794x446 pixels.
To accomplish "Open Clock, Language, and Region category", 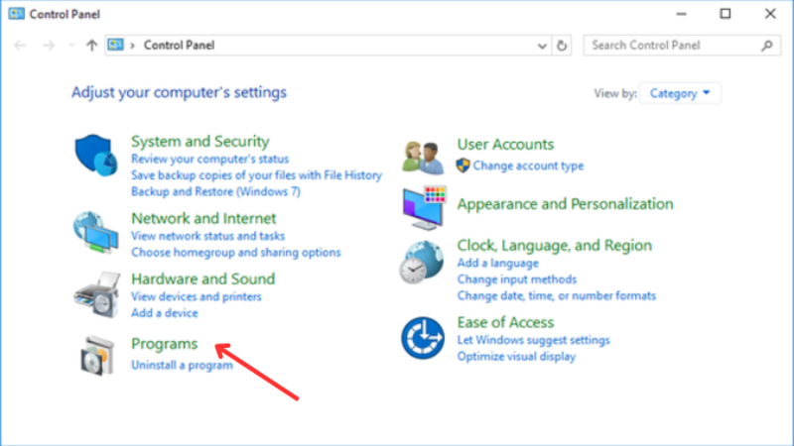I will pyautogui.click(x=555, y=245).
